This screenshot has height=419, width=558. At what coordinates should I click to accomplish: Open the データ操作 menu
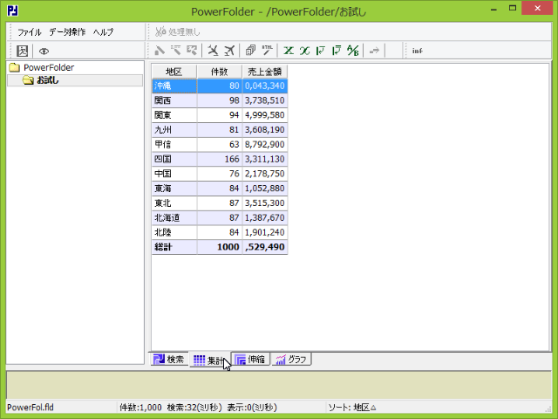(67, 32)
